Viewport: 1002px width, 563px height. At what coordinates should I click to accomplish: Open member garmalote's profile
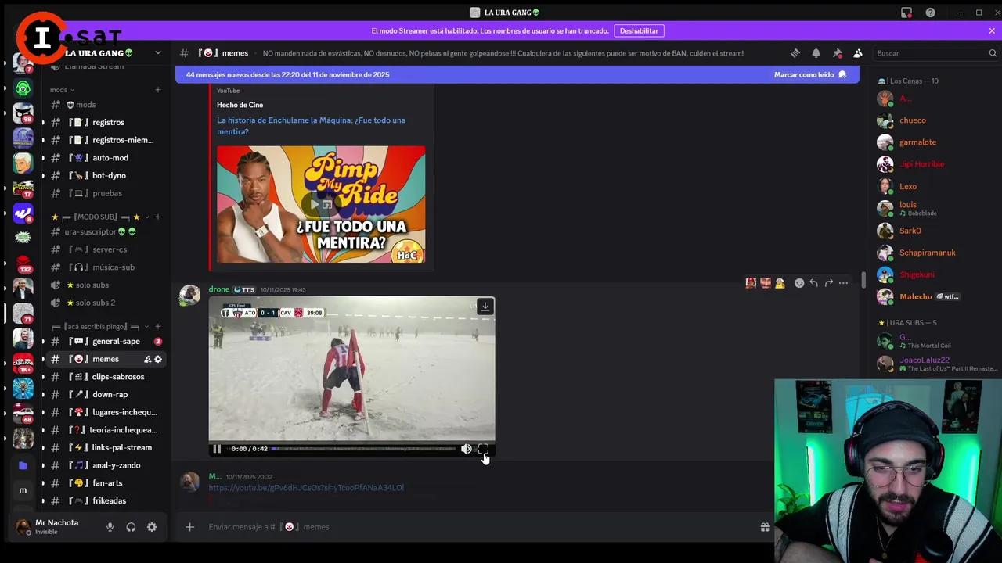917,142
